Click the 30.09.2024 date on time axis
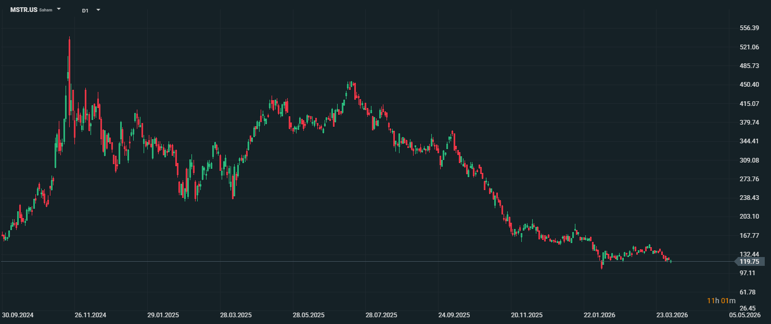This screenshot has height=324, width=771. tap(18, 315)
